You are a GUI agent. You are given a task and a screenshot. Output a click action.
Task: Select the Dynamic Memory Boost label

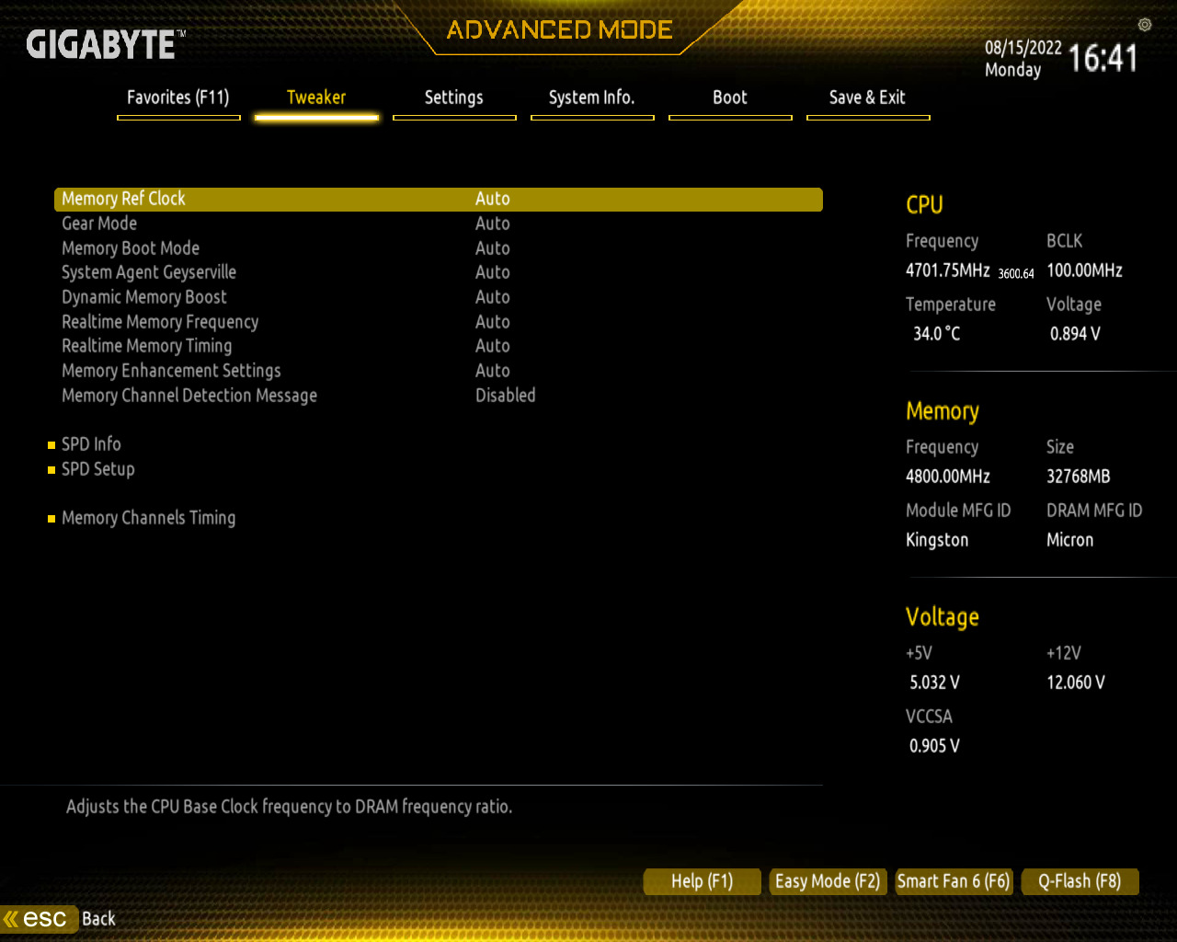[x=144, y=297]
